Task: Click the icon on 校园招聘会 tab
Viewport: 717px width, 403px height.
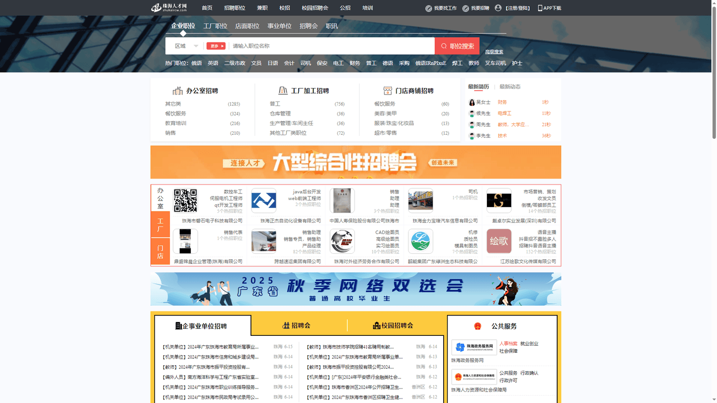Action: tap(376, 325)
